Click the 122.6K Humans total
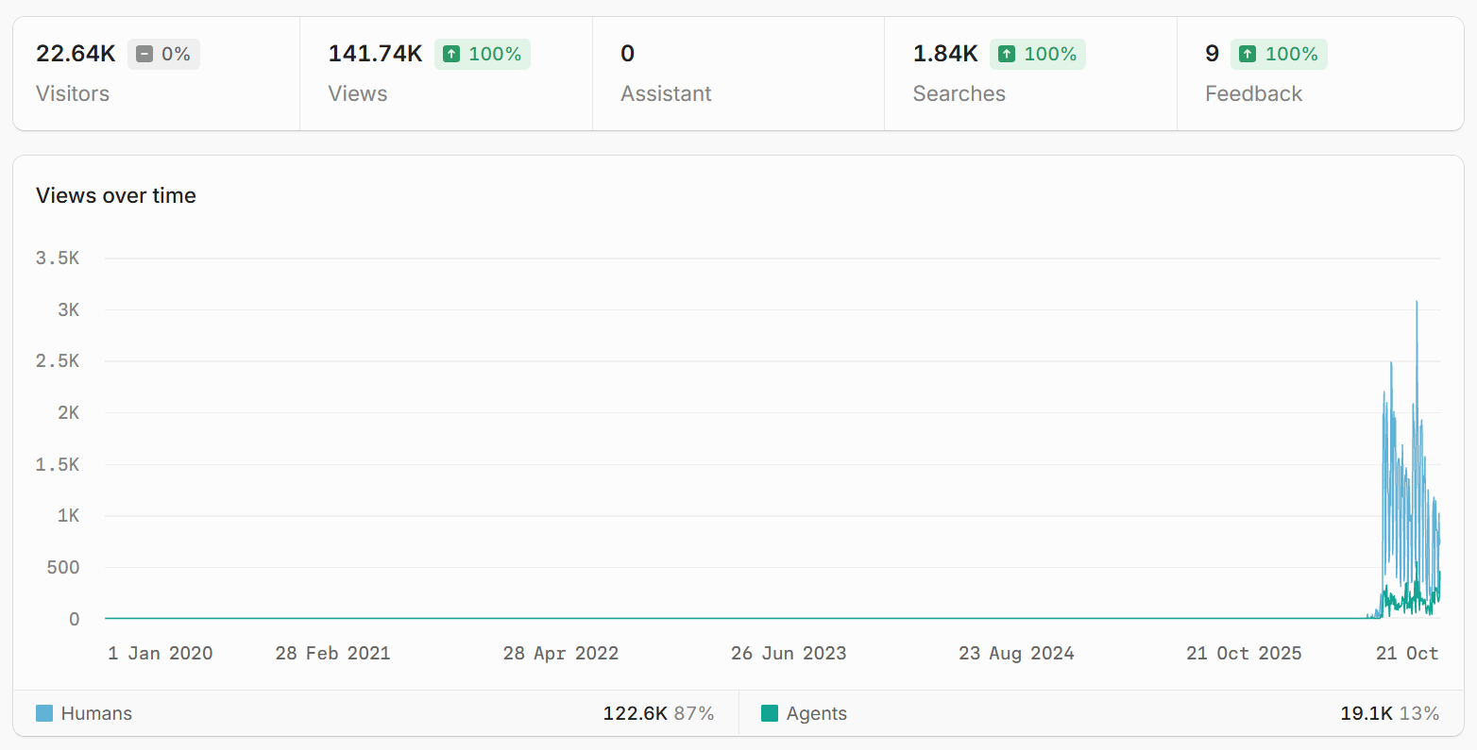Screen dimensions: 1477x750 tap(636, 713)
